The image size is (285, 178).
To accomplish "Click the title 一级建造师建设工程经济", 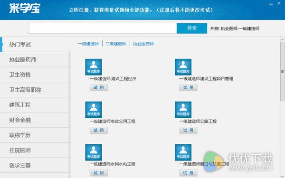I will pos(113,79).
